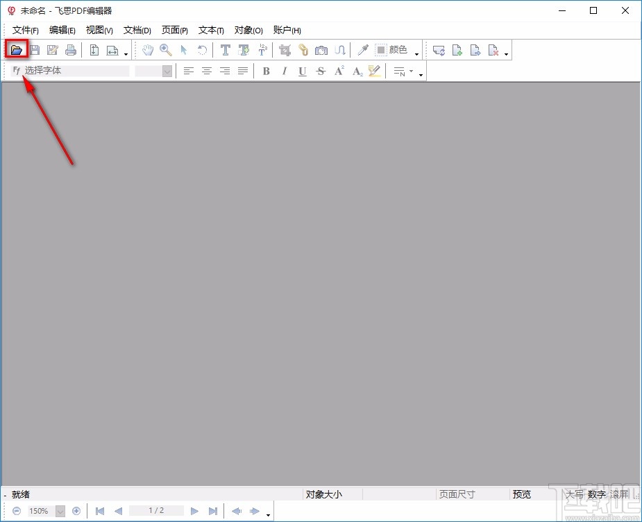Pick the eyedropper color tool
This screenshot has height=522, width=642.
pyautogui.click(x=363, y=49)
